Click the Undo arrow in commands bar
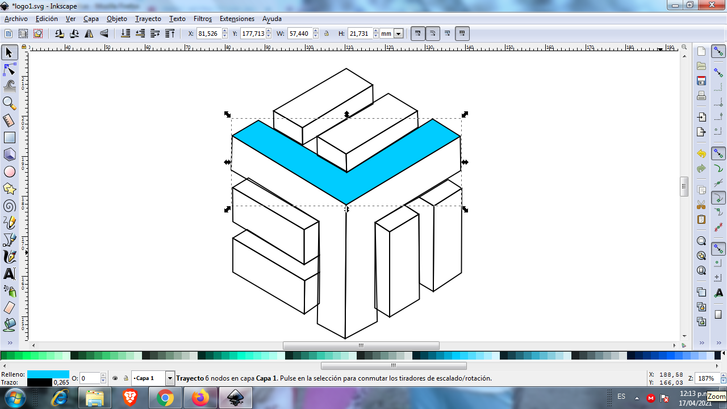Image resolution: width=727 pixels, height=409 pixels. point(701,153)
